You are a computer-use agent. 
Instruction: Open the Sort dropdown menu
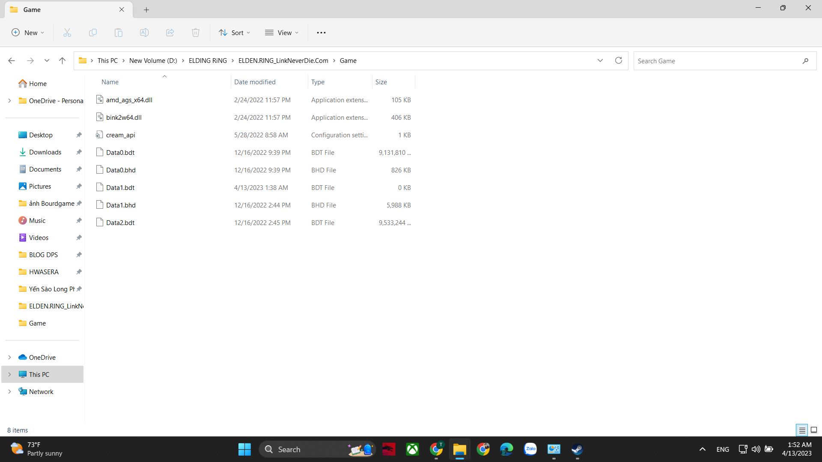[x=235, y=33]
